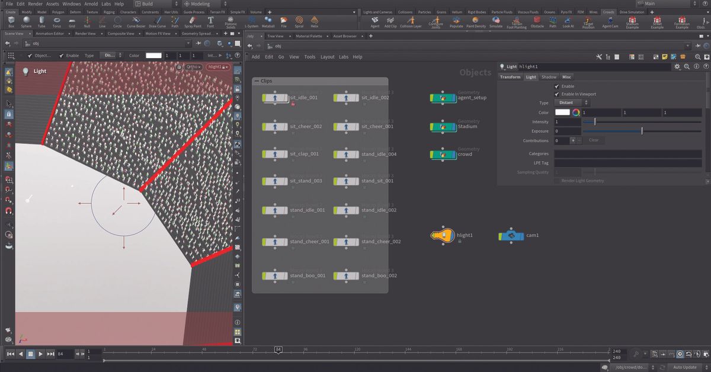Enable the light's Enable In Viewport checkbox
This screenshot has width=711, height=372.
pyautogui.click(x=556, y=94)
